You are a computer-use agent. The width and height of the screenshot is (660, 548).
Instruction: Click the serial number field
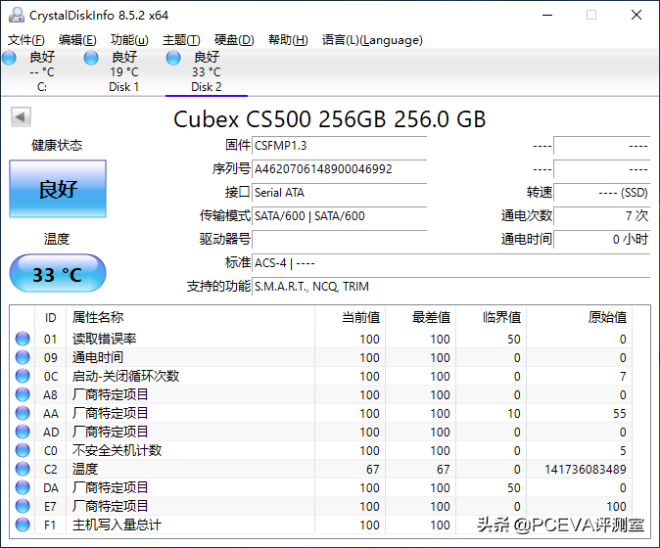pyautogui.click(x=339, y=169)
